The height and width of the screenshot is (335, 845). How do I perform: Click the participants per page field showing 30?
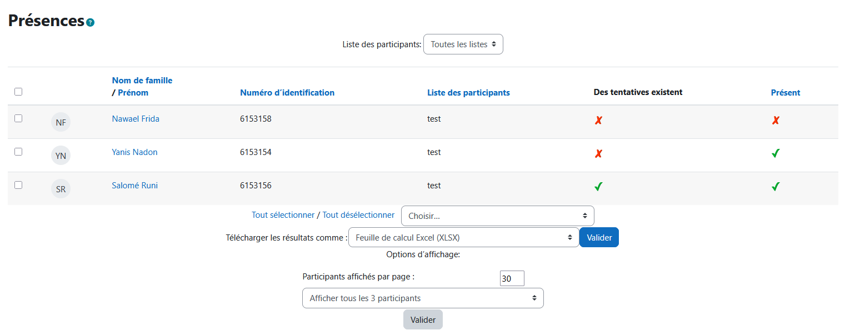coord(512,278)
